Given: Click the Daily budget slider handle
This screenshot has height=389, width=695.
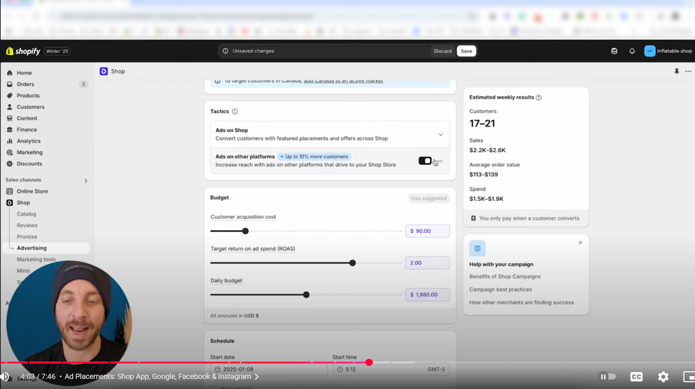Looking at the screenshot, I should 306,295.
